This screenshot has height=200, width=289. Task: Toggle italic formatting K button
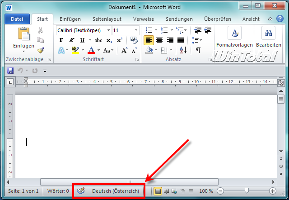[x=71, y=40]
